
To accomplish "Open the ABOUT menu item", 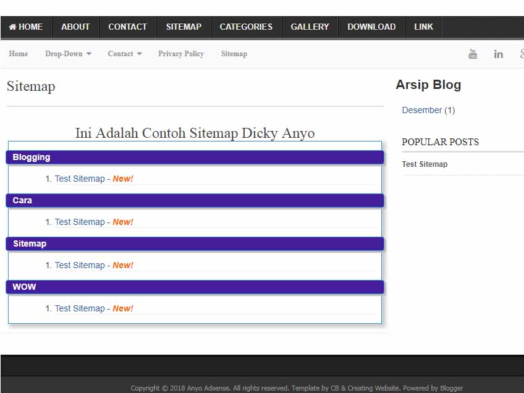I will [x=75, y=27].
